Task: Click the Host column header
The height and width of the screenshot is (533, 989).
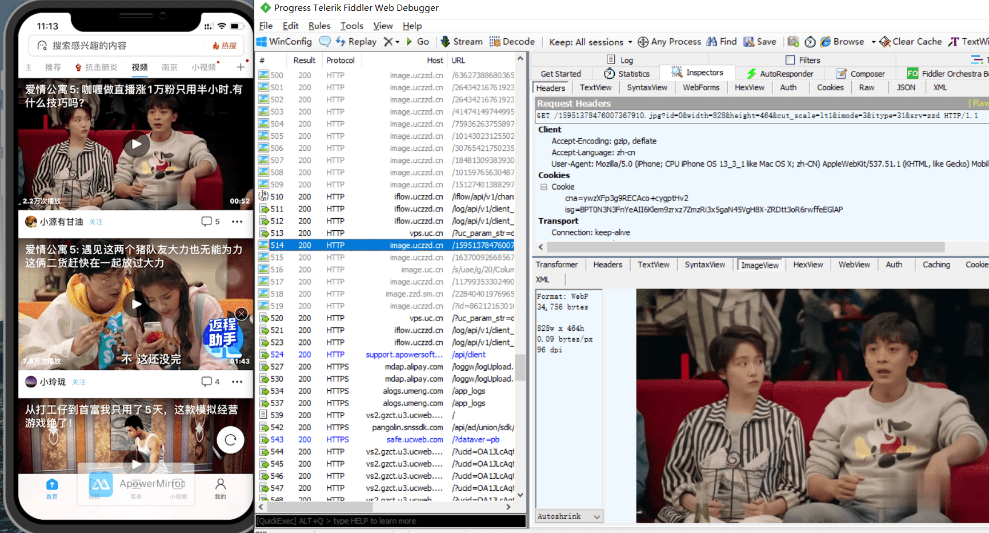Action: (x=405, y=60)
